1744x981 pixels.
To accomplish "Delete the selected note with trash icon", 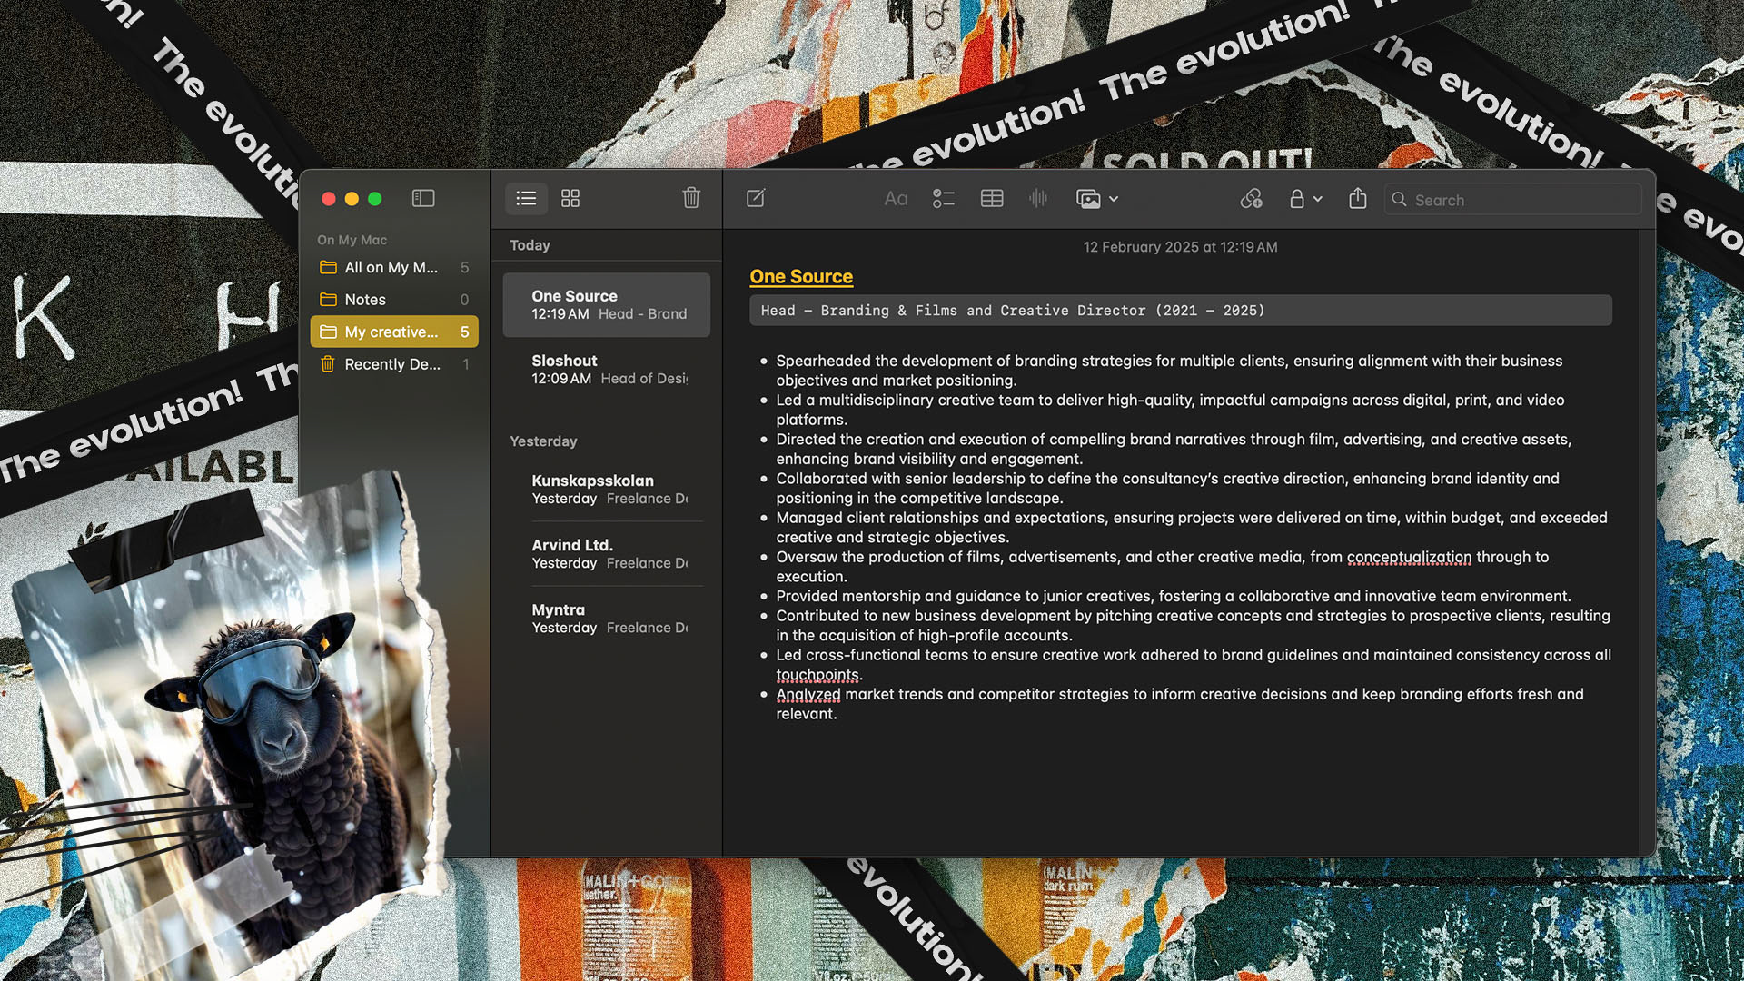I will pos(691,198).
